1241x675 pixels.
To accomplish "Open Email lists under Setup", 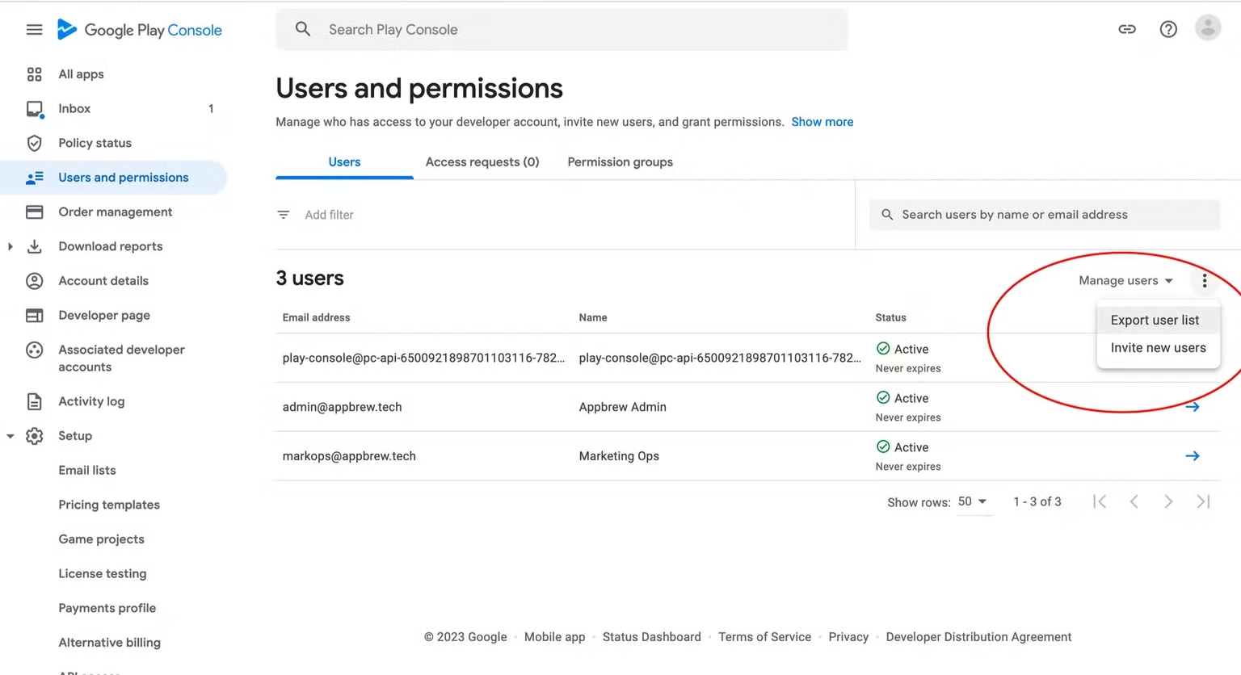I will pyautogui.click(x=87, y=471).
